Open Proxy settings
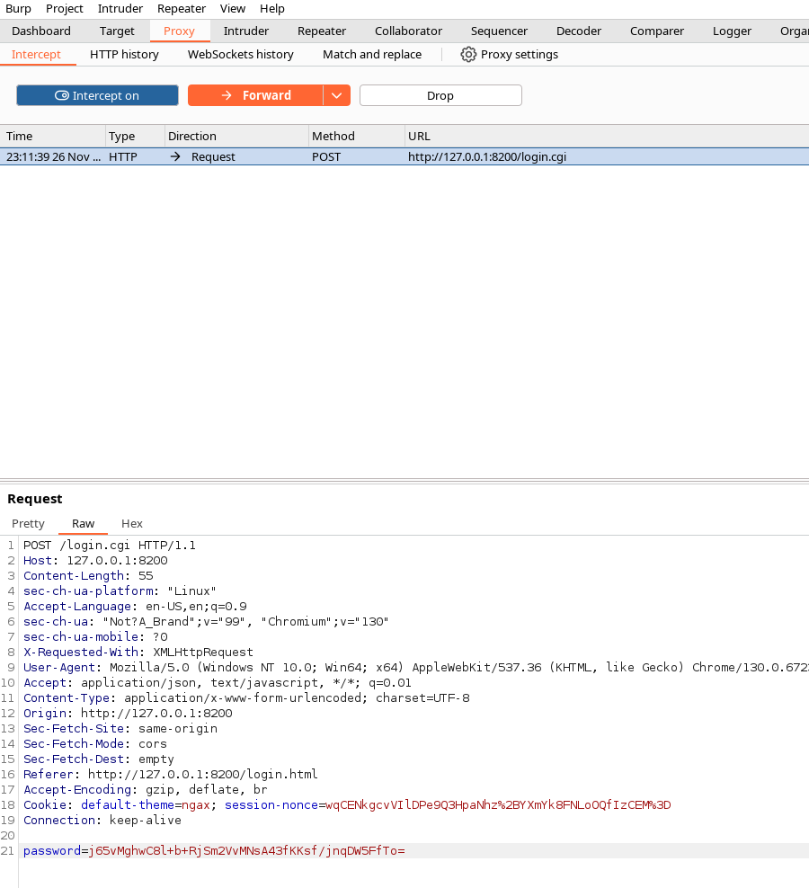809x888 pixels. point(510,54)
